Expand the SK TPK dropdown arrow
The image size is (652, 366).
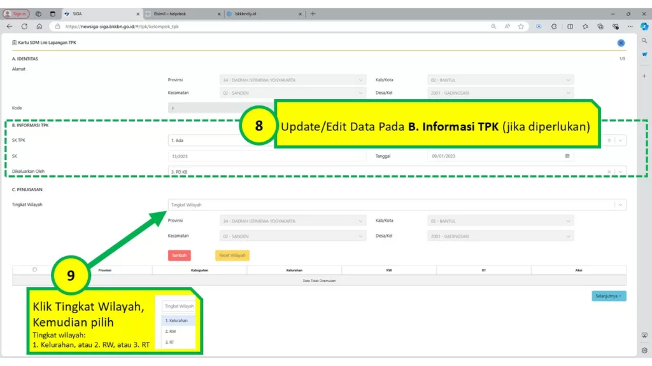click(x=620, y=140)
